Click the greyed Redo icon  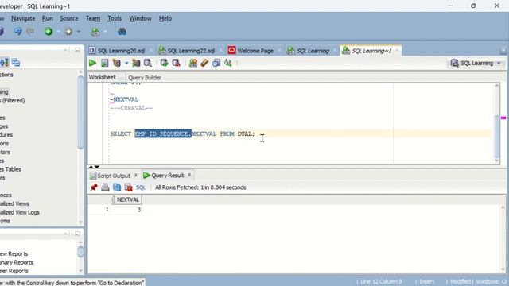tap(30, 32)
